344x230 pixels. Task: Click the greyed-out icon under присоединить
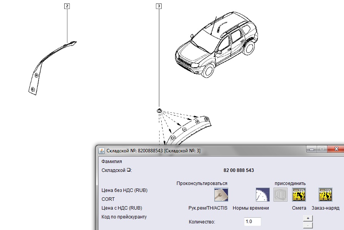pyautogui.click(x=281, y=195)
